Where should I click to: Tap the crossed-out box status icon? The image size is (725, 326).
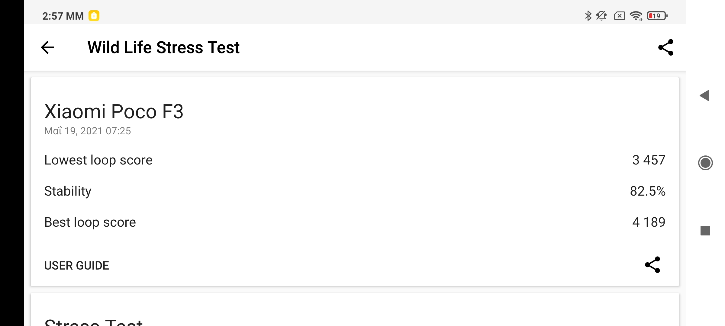click(x=619, y=16)
